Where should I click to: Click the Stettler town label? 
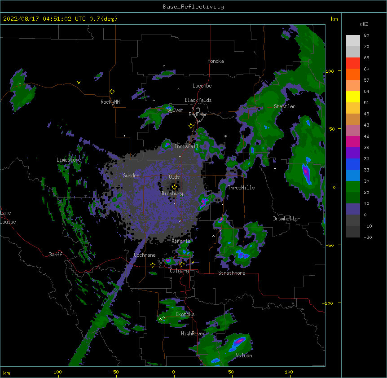[x=285, y=106]
